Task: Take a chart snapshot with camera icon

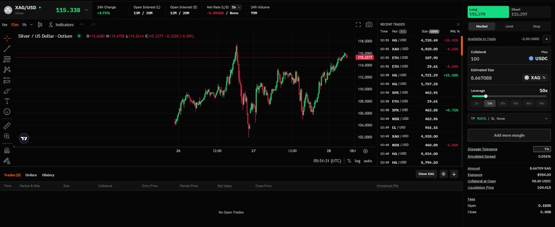Action: click(369, 24)
